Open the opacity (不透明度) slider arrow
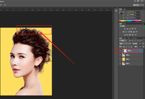 (143, 43)
